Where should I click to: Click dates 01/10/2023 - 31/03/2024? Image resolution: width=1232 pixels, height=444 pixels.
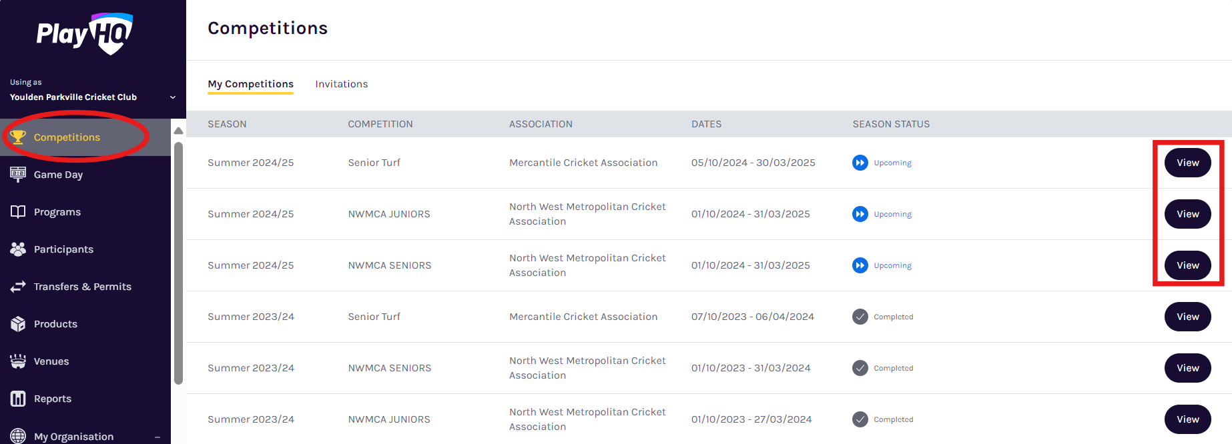751,368
